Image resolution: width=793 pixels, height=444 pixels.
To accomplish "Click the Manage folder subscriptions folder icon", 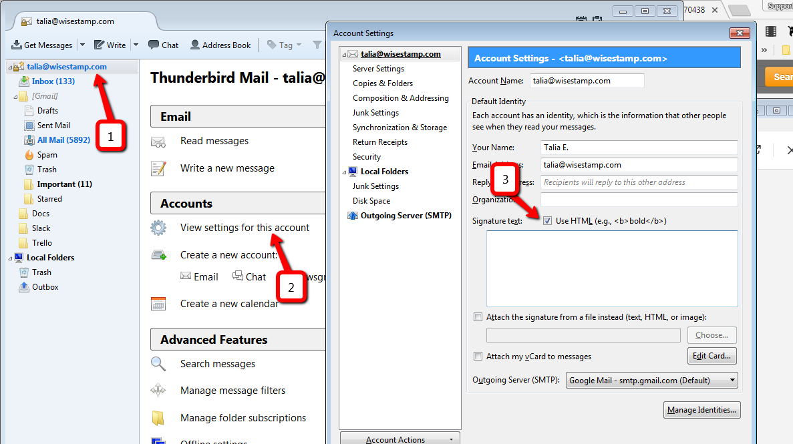I will 158,418.
